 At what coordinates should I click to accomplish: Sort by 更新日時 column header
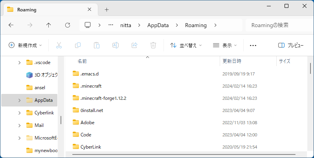tap(232, 61)
